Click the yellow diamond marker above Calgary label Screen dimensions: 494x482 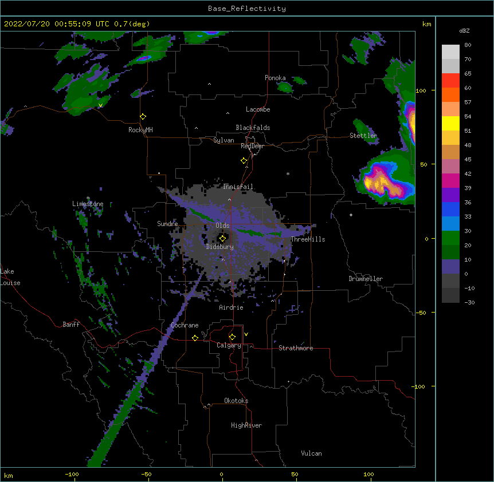[232, 337]
